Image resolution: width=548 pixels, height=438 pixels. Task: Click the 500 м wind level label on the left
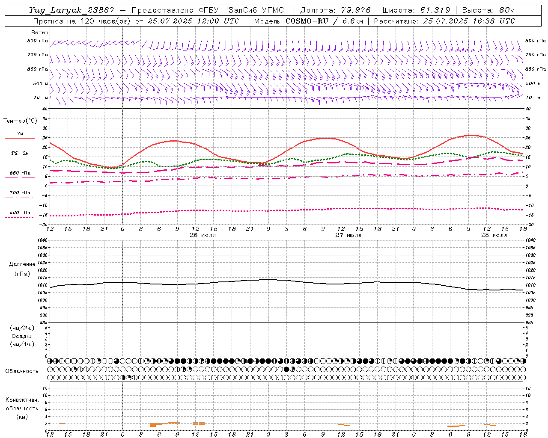[41, 83]
